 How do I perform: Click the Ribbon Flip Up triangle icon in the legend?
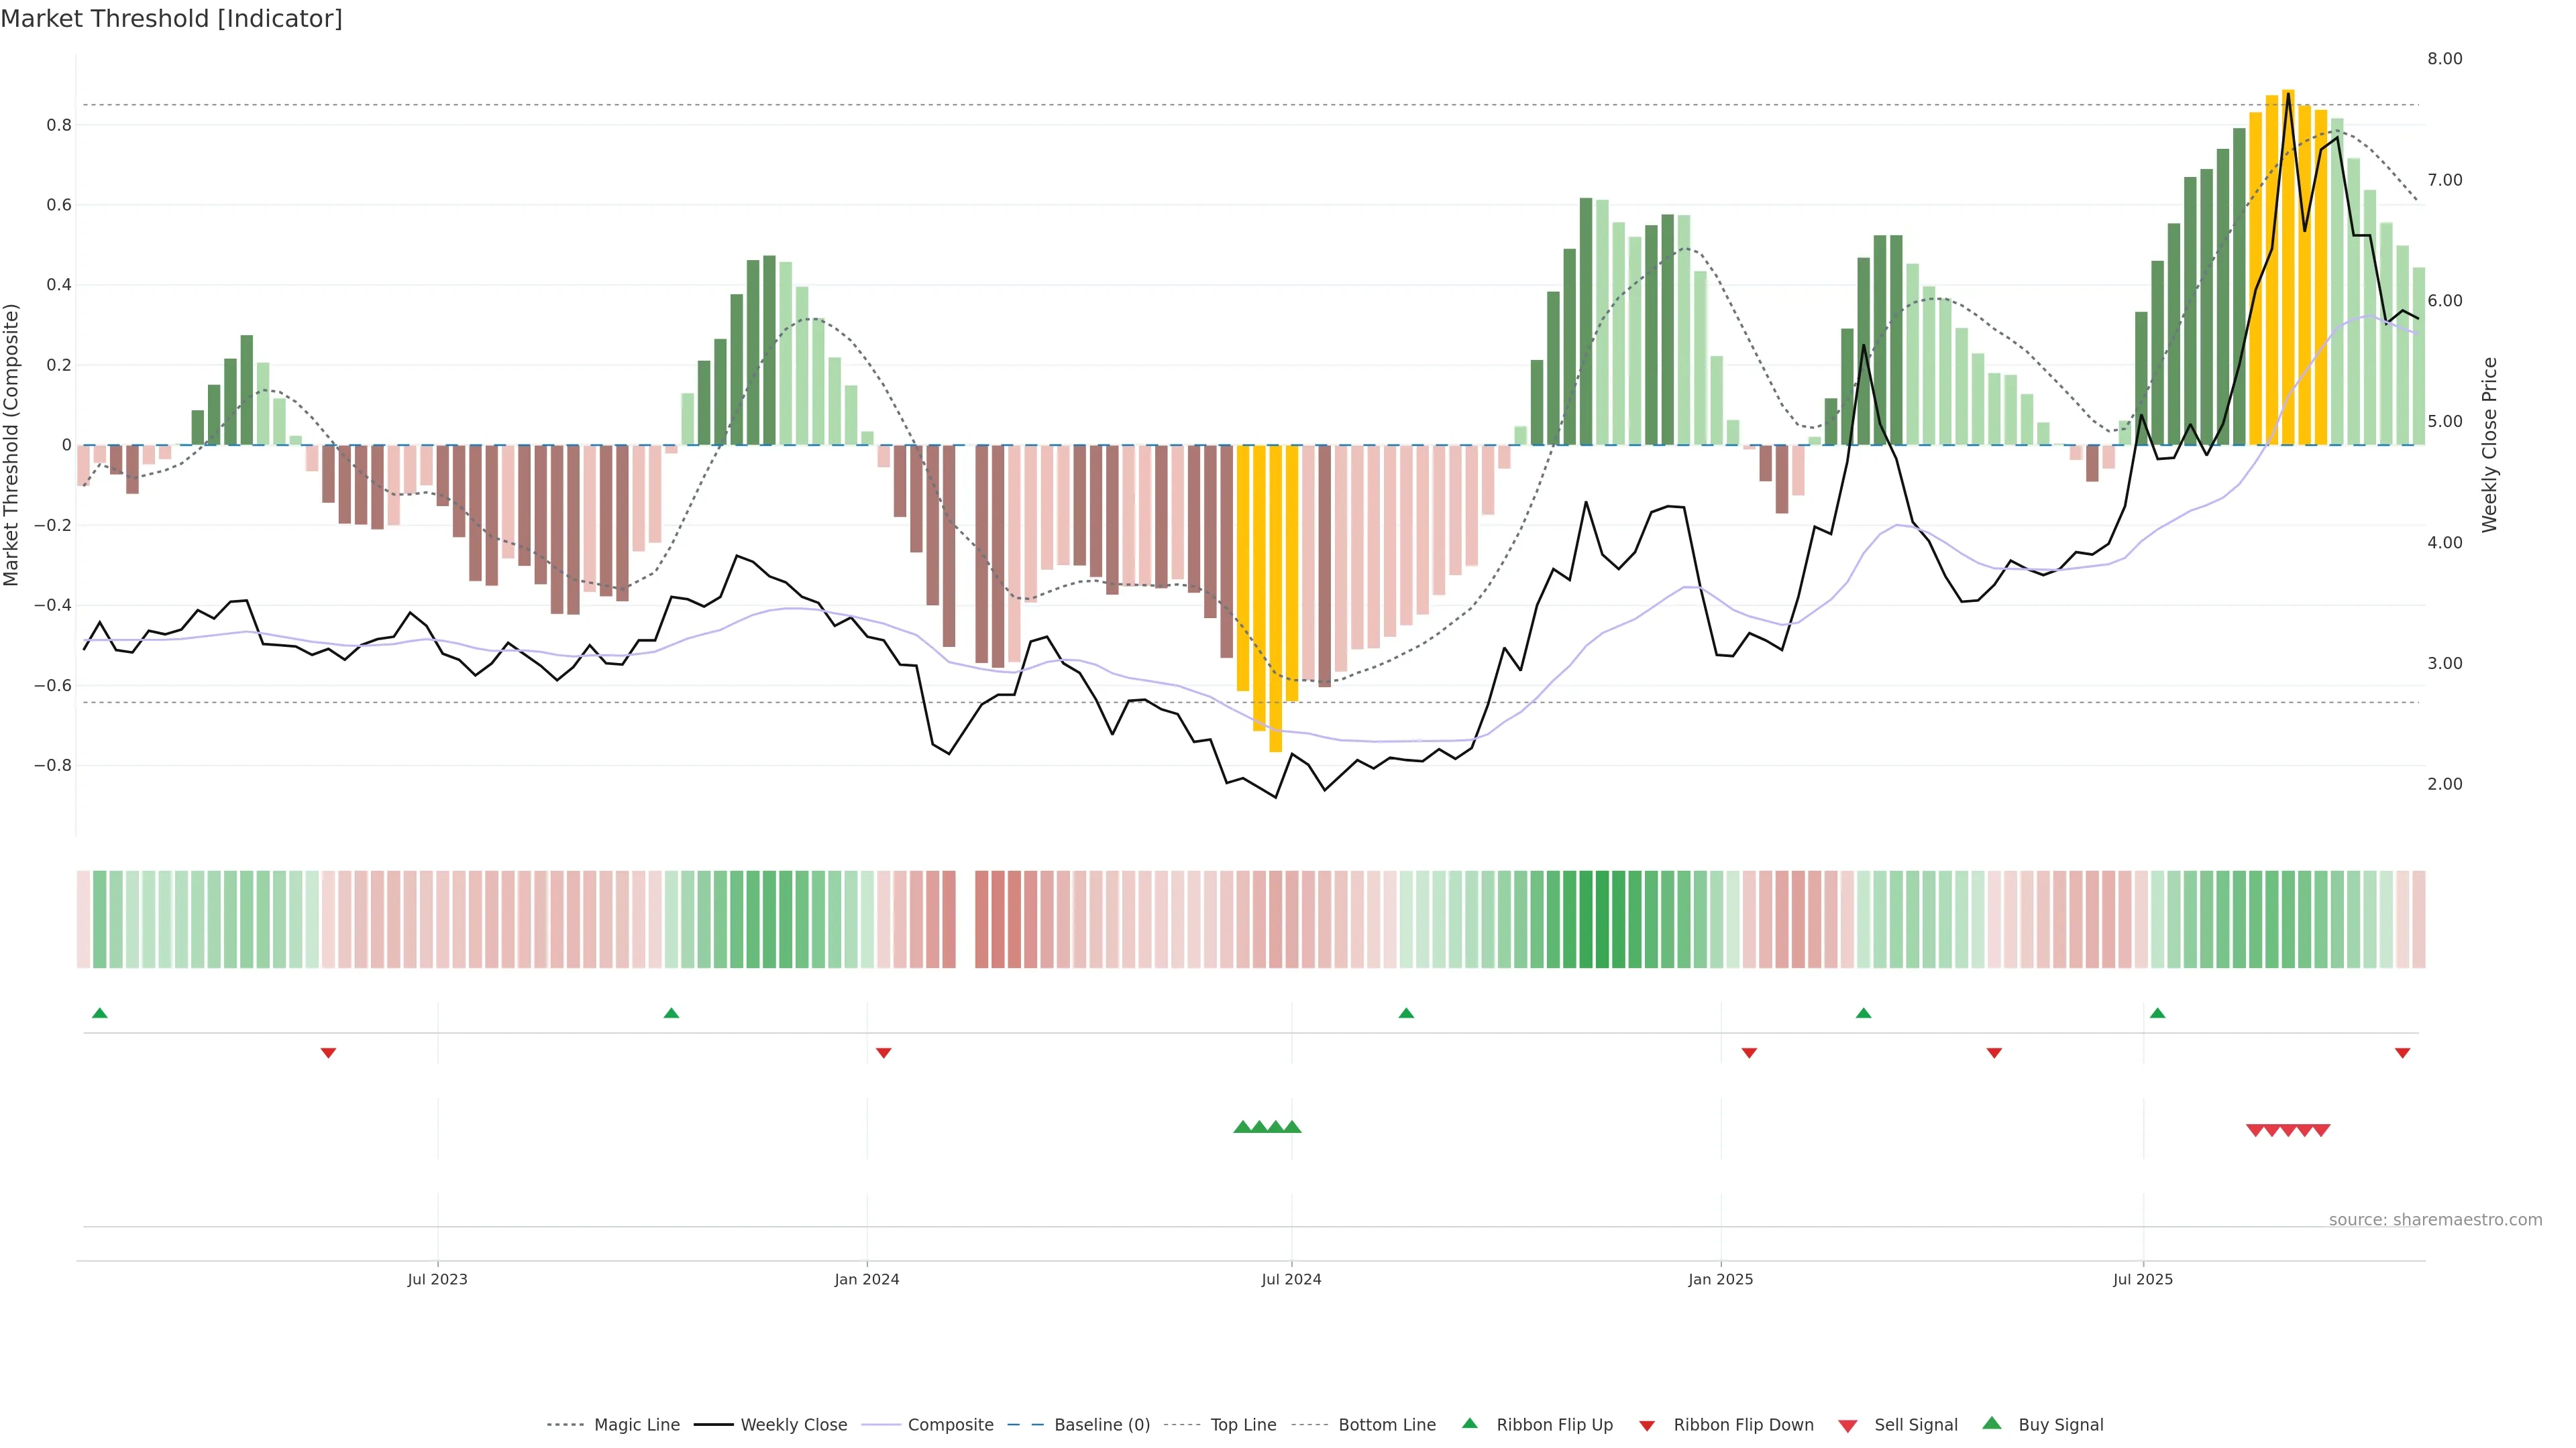[x=1469, y=1423]
